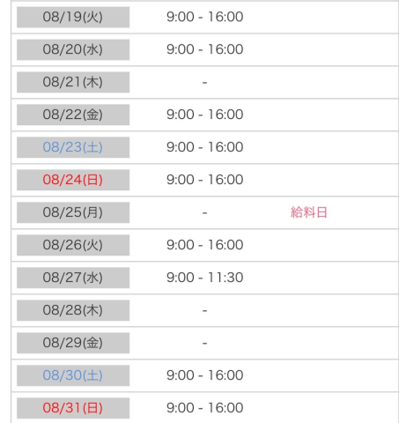Select the 08/19(火) date label

73,17
